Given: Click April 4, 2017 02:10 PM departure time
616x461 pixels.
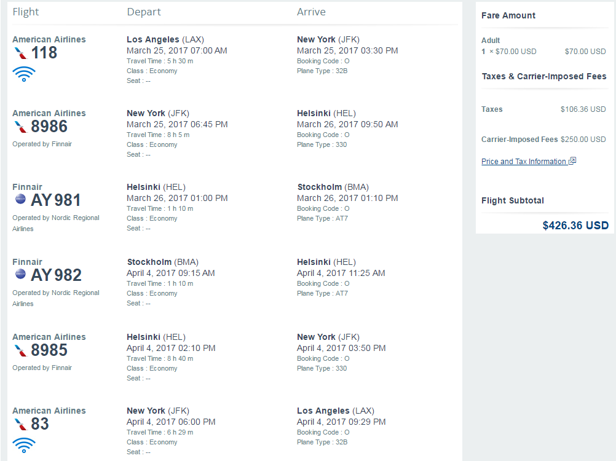Looking at the screenshot, I should click(x=171, y=349).
